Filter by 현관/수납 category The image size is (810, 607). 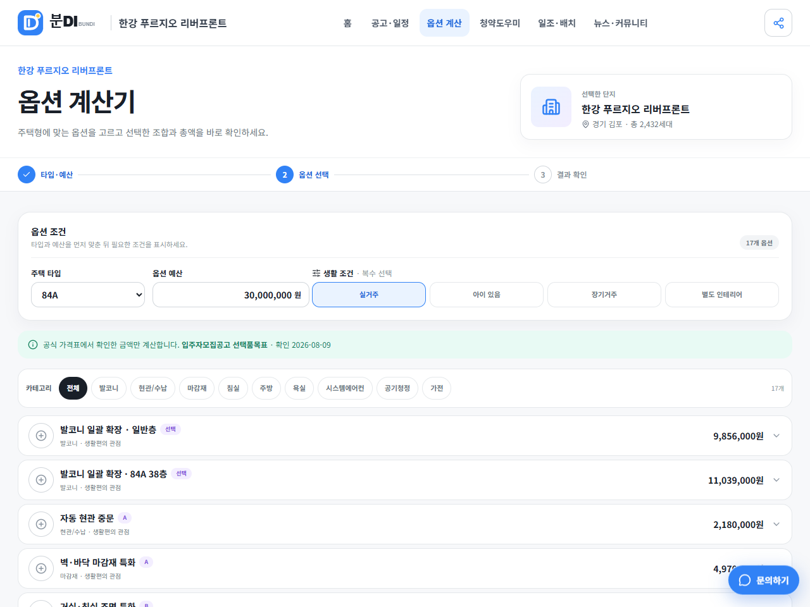[x=153, y=388]
